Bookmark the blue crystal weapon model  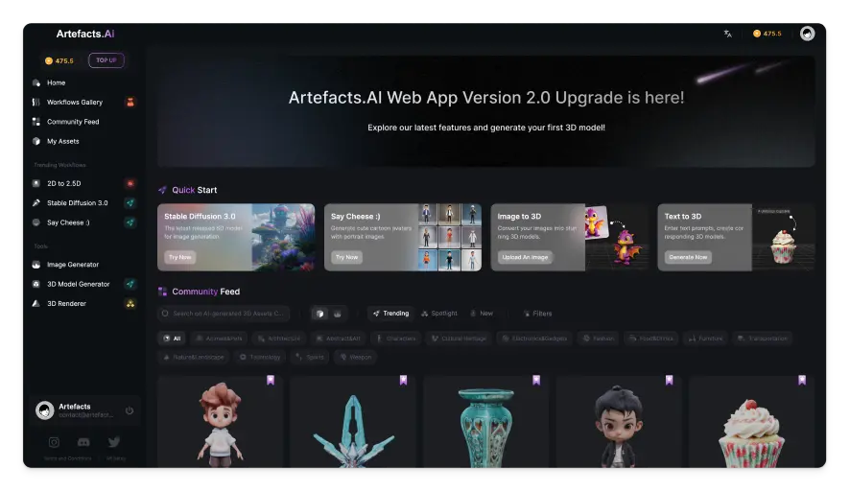point(403,381)
